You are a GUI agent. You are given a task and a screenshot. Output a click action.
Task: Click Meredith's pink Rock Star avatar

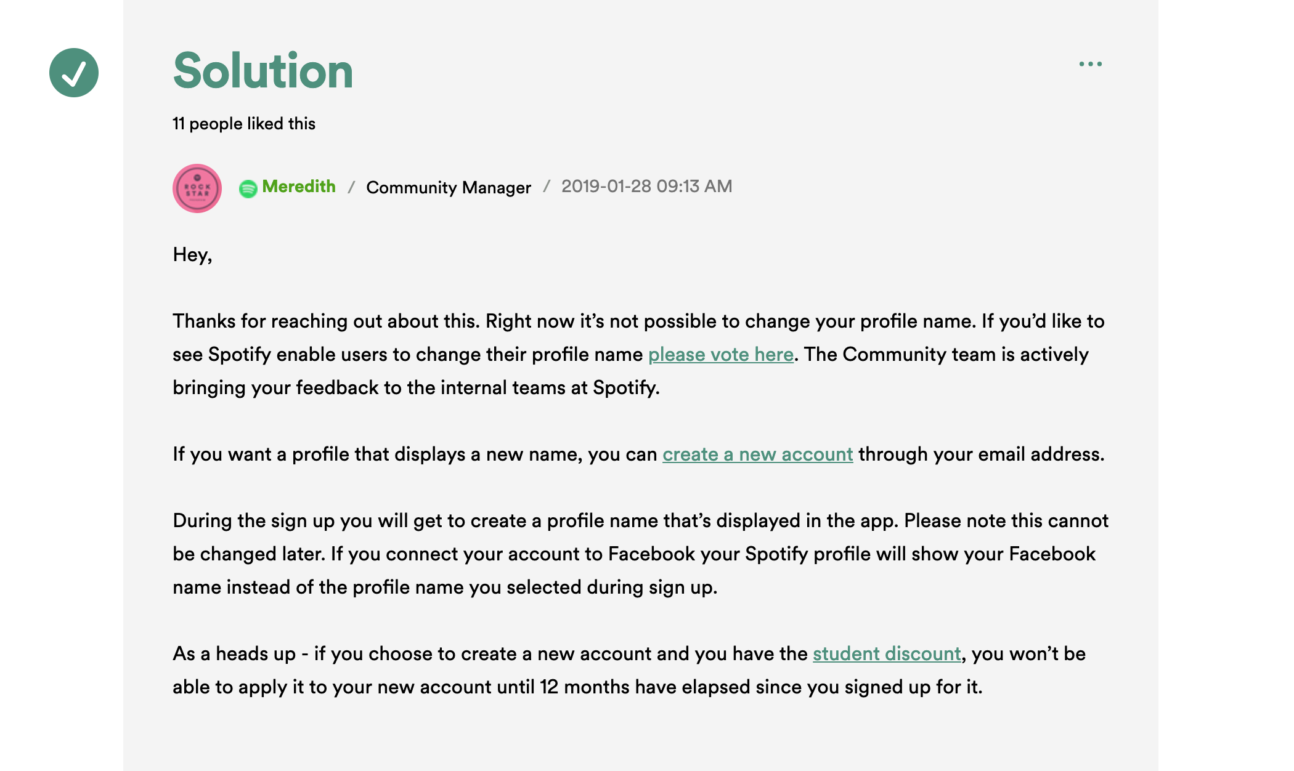pos(197,188)
